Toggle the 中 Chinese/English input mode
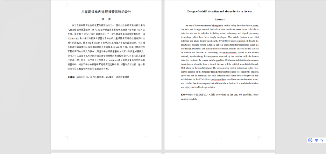 [x=316, y=140]
